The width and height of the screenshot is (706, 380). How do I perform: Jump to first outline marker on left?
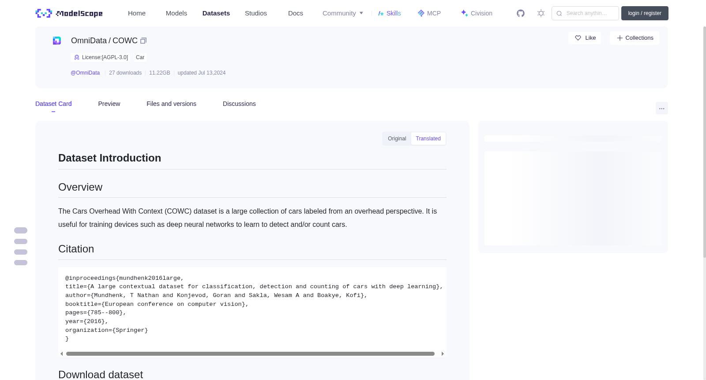click(x=21, y=230)
